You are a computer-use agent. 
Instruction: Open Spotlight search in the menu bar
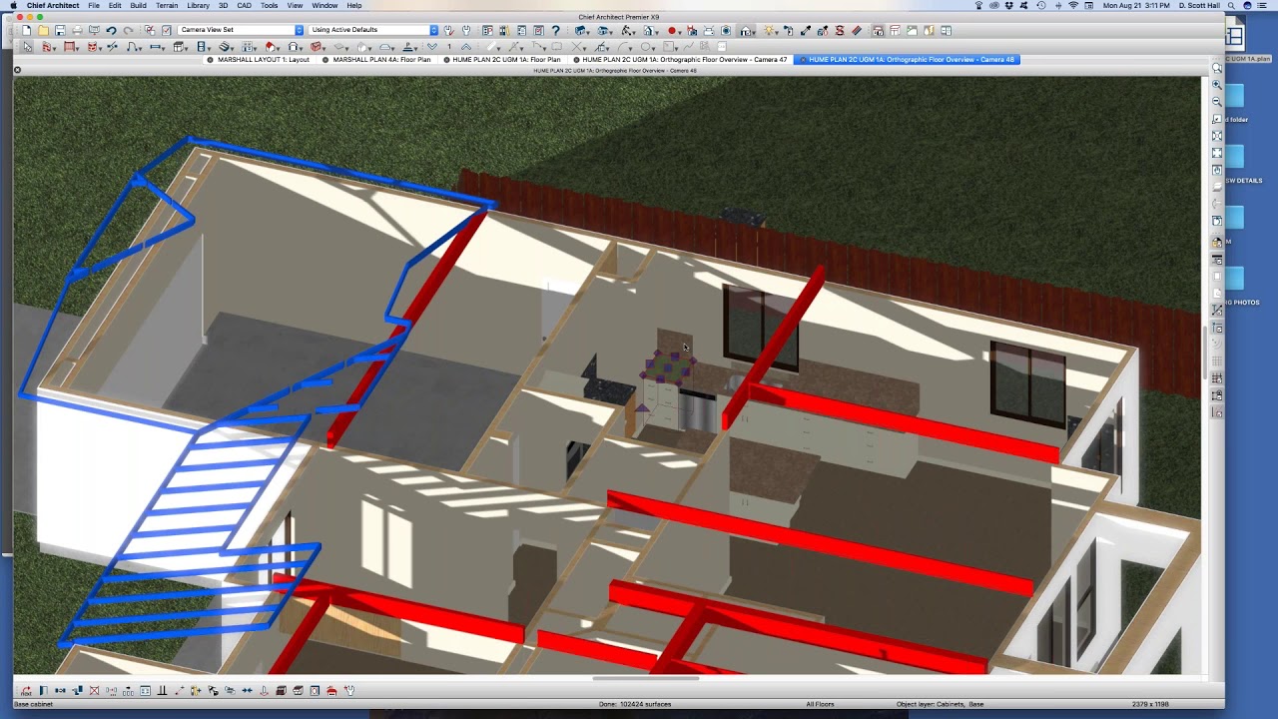[x=1232, y=6]
